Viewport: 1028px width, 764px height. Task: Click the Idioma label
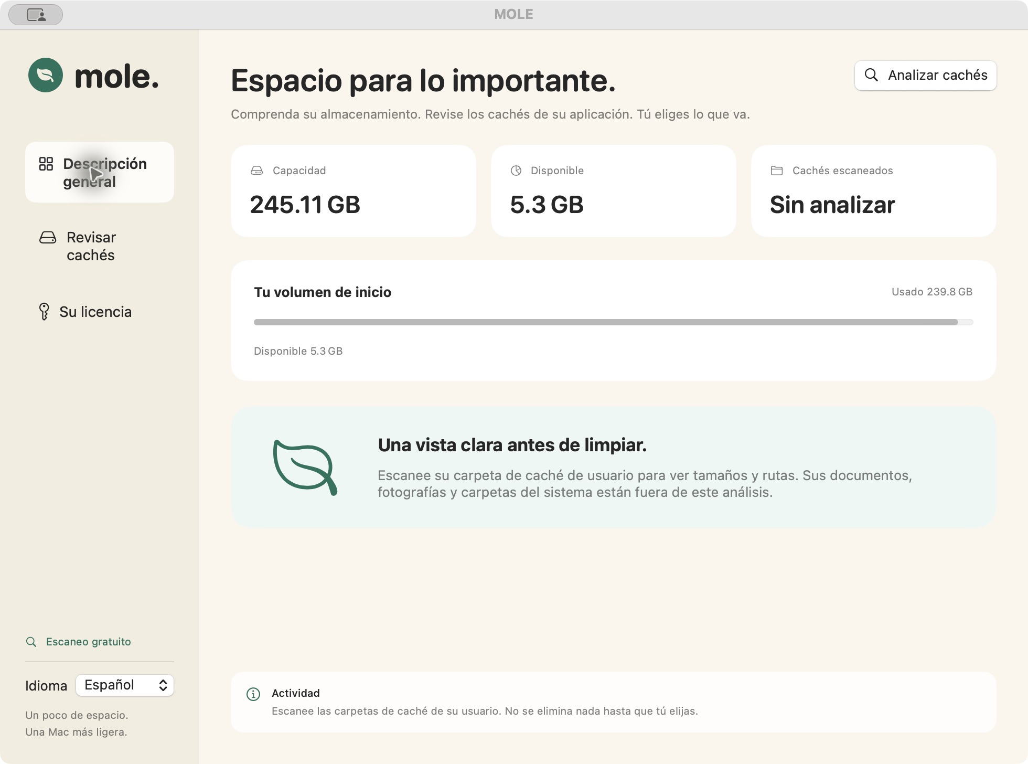46,686
